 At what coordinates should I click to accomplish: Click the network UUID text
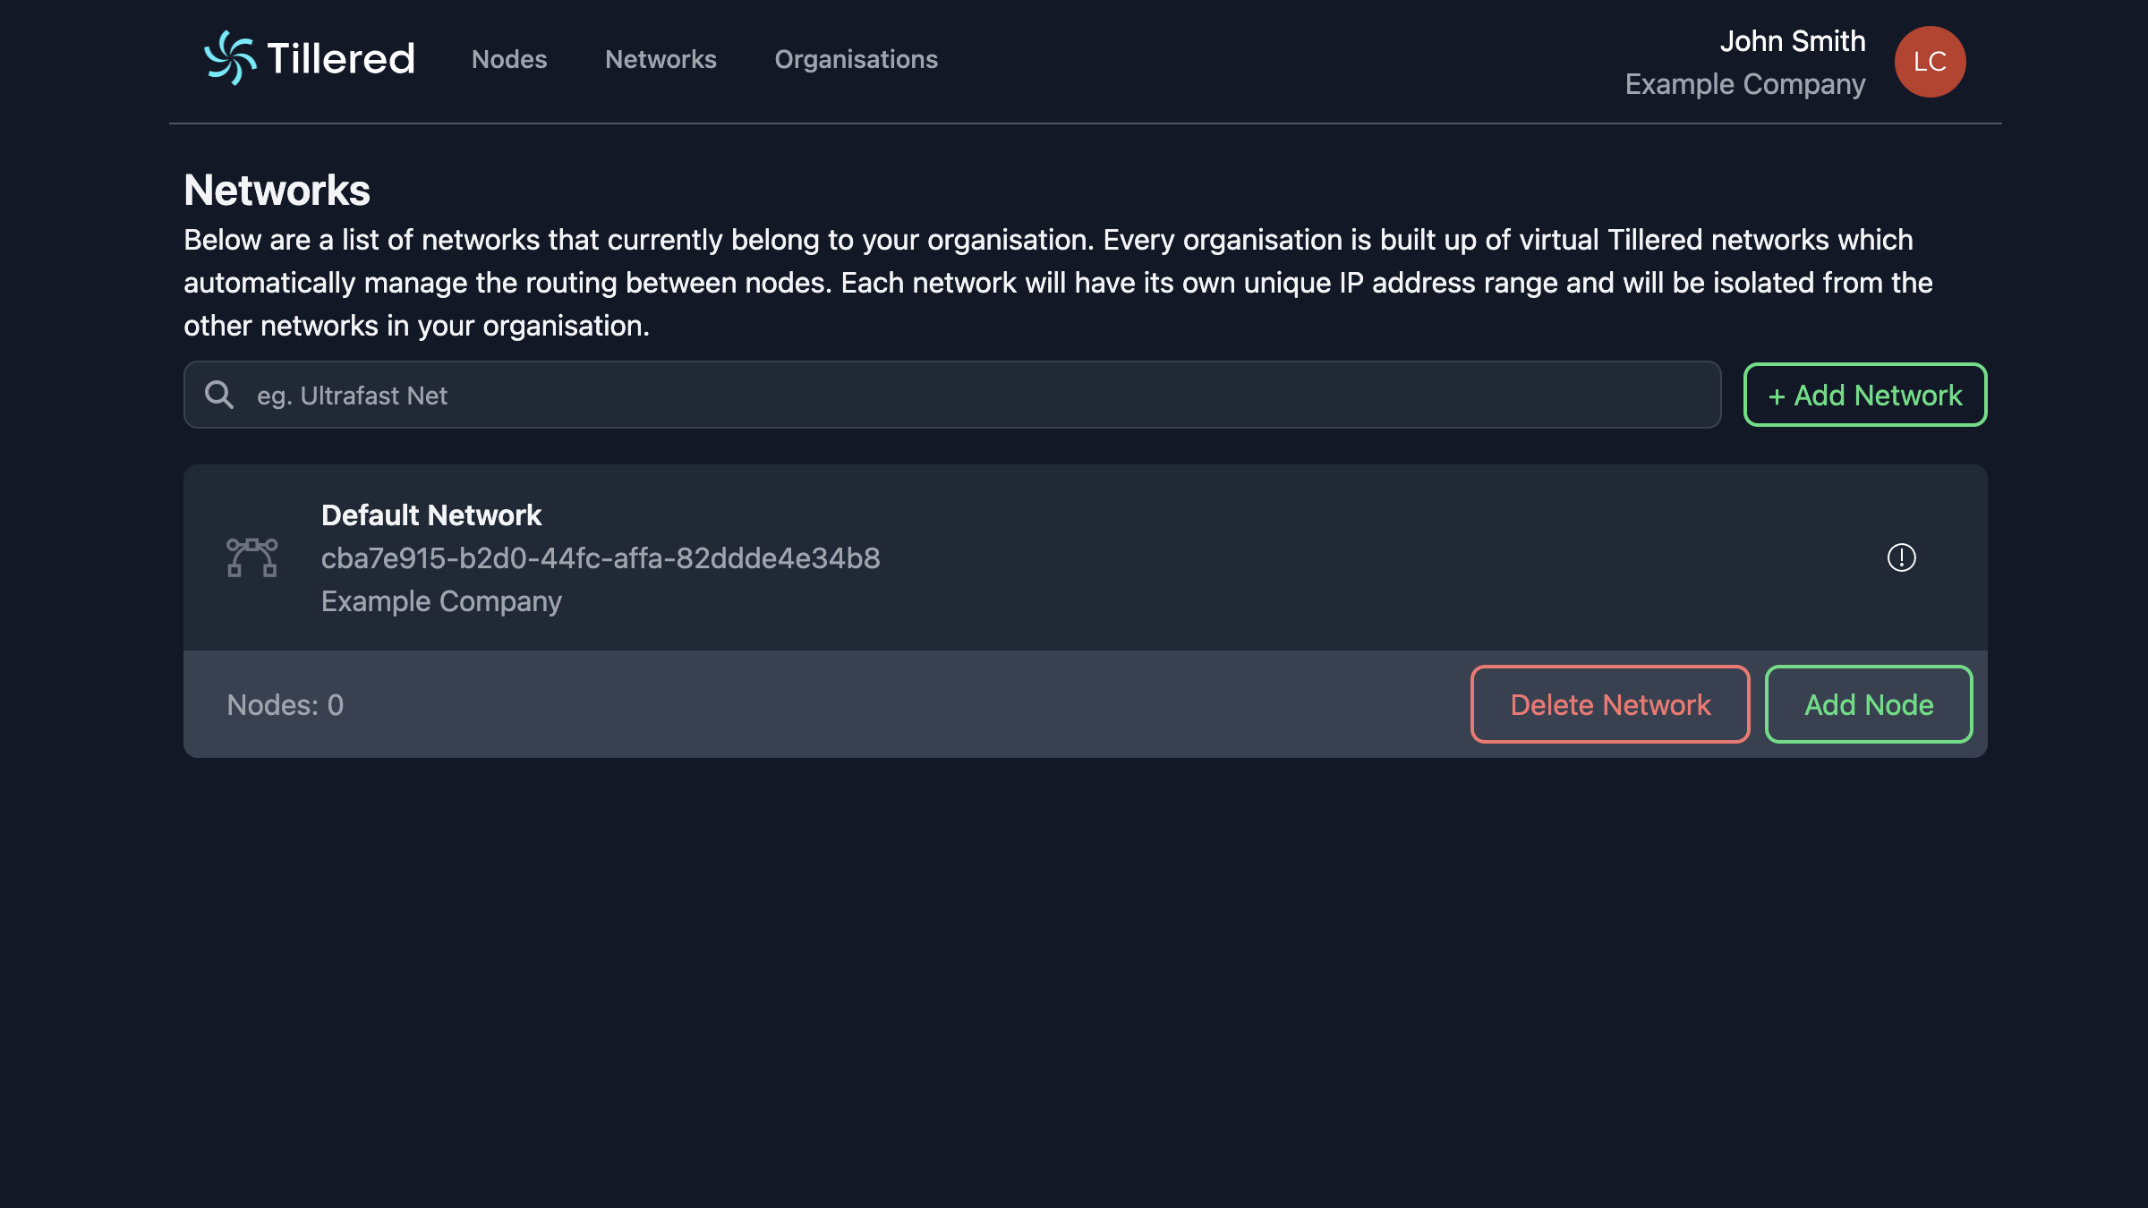tap(600, 557)
